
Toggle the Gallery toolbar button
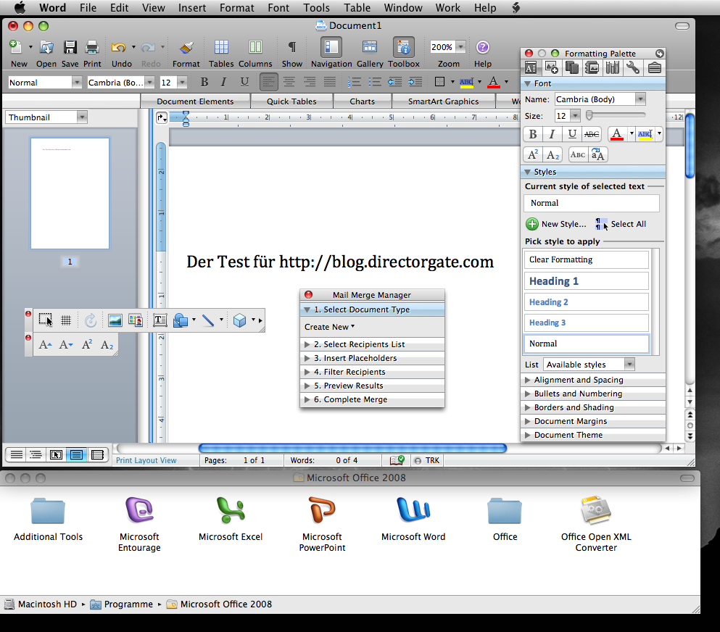click(370, 47)
